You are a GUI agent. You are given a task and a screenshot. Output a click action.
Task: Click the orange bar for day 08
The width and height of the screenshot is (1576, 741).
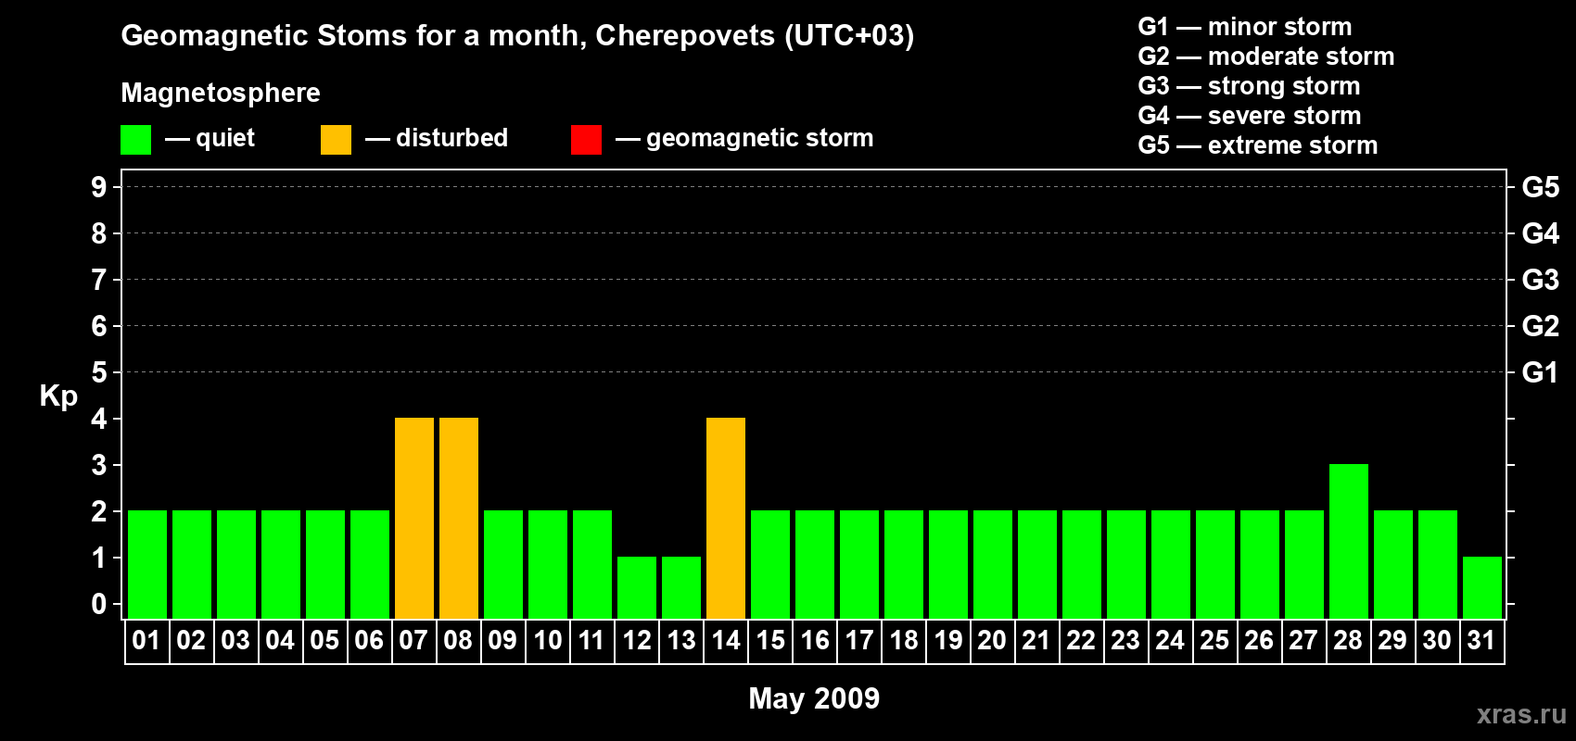(x=459, y=518)
